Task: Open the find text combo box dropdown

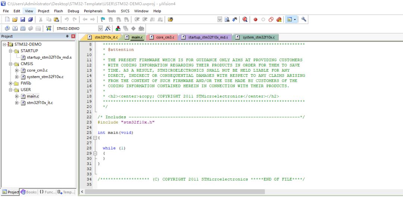Action: pyautogui.click(x=219, y=19)
